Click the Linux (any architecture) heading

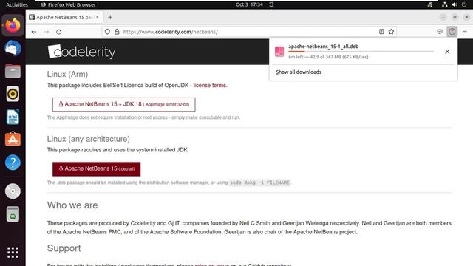point(89,139)
